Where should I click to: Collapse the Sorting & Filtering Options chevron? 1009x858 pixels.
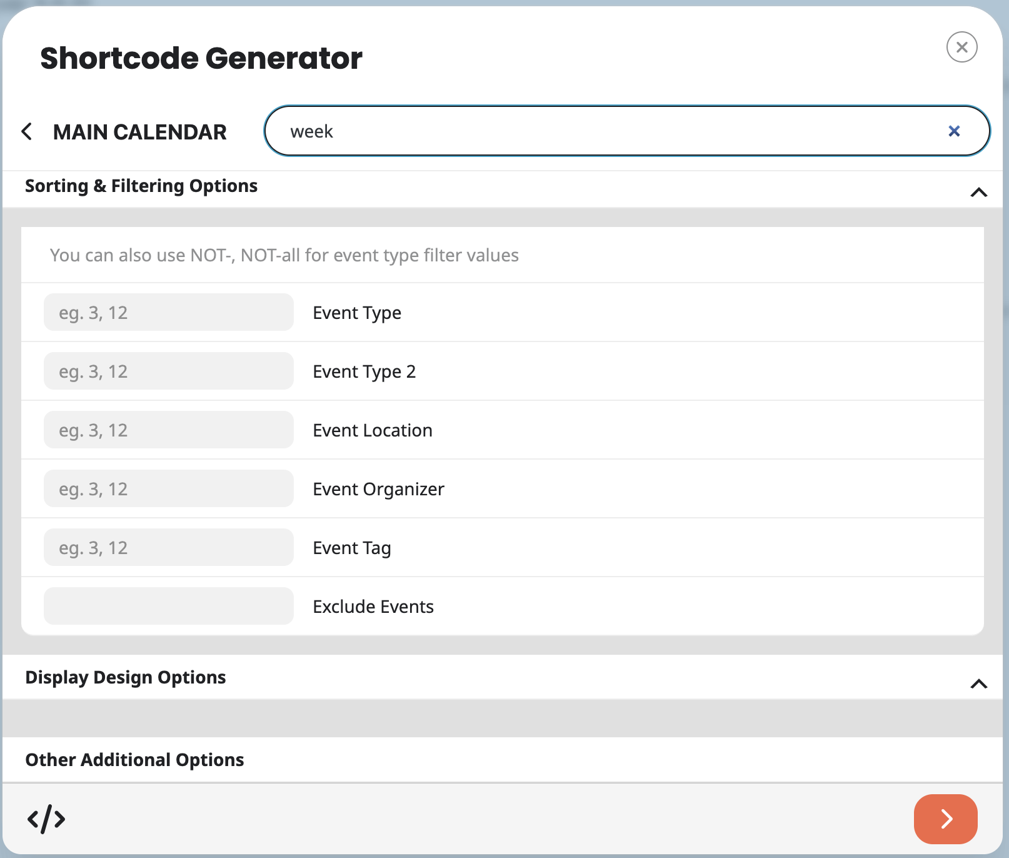click(x=978, y=192)
